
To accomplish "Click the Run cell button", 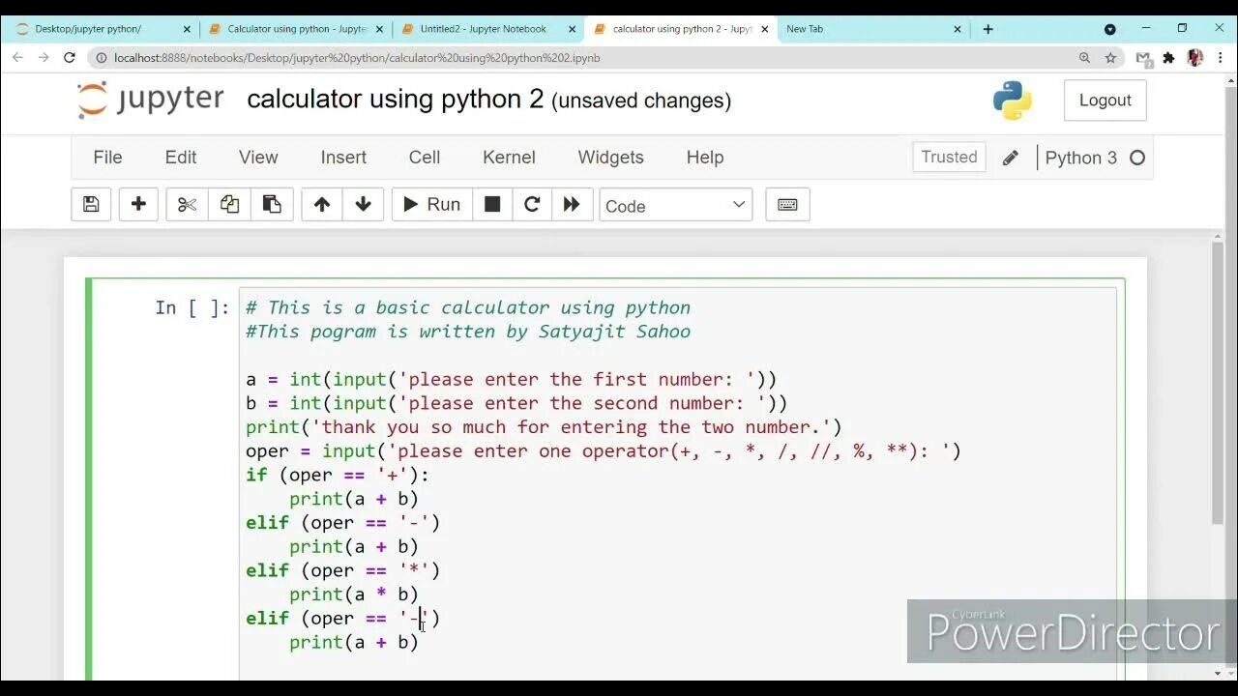I will pos(431,204).
